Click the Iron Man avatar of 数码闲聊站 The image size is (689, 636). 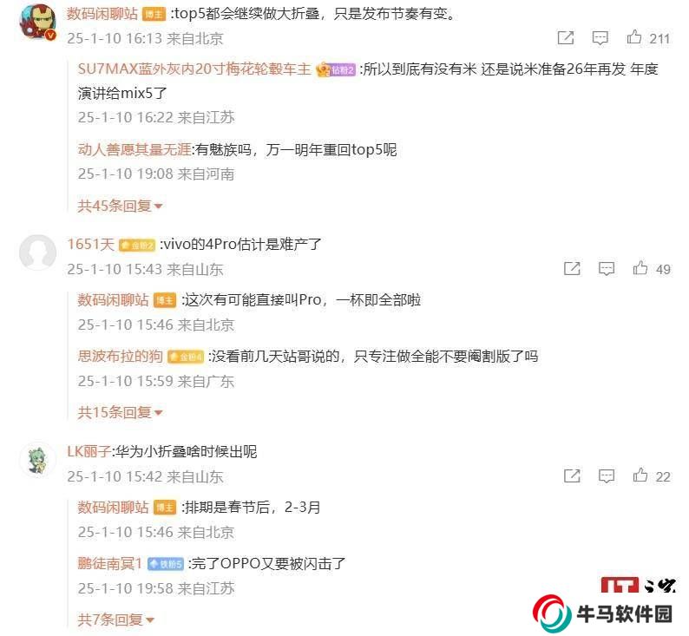pyautogui.click(x=38, y=23)
